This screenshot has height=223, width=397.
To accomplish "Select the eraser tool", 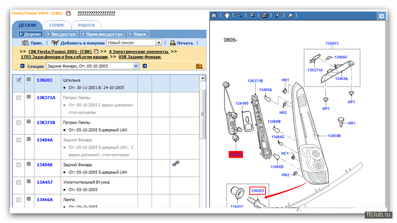I will coord(290,15).
